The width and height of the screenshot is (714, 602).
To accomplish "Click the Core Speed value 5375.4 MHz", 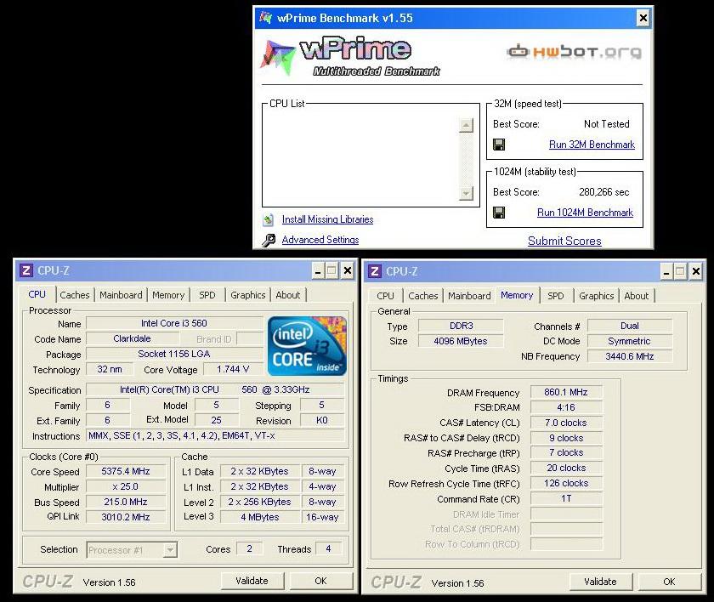I will [126, 471].
